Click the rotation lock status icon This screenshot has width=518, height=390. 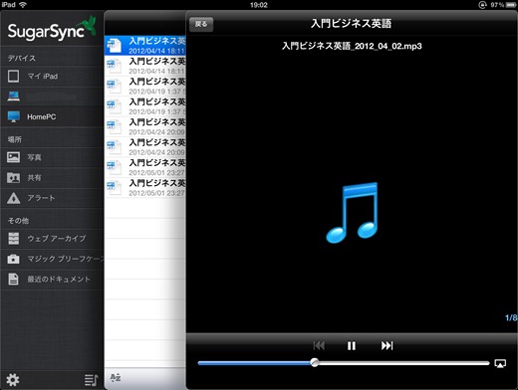pos(482,5)
